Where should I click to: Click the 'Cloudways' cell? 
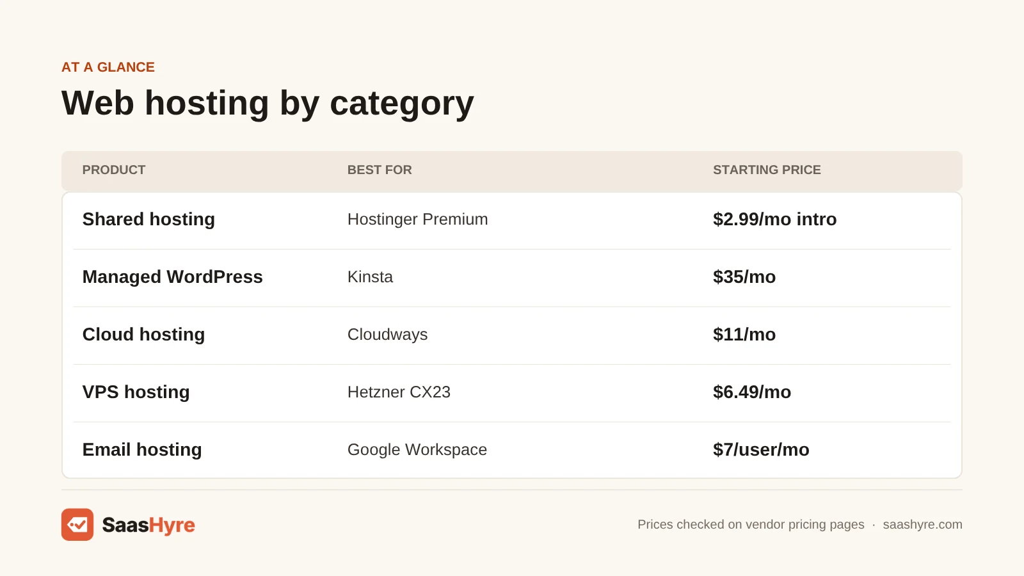coord(387,334)
